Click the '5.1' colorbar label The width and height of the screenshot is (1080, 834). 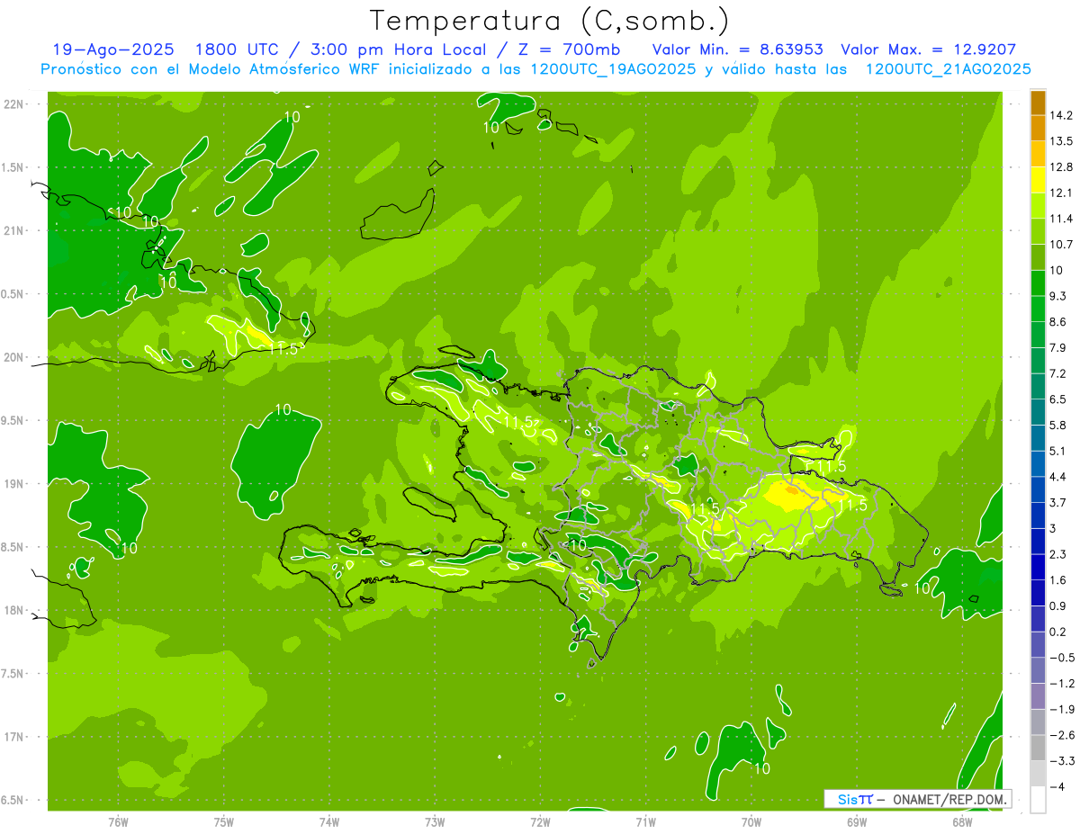click(1057, 451)
